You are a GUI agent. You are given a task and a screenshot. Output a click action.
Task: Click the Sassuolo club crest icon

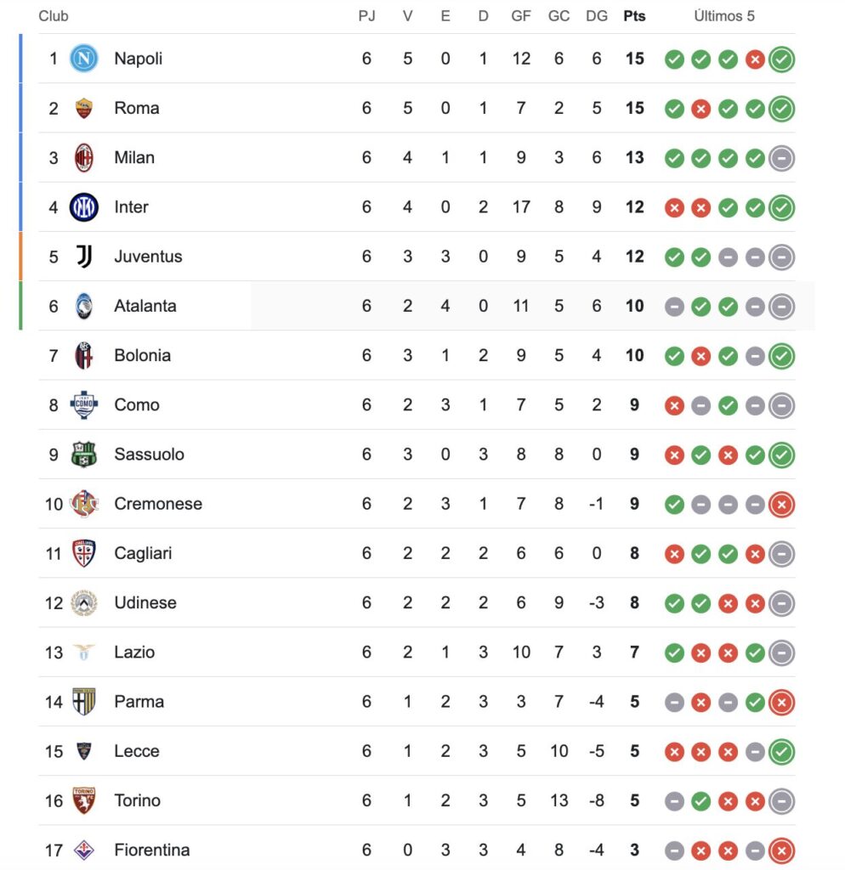[84, 454]
